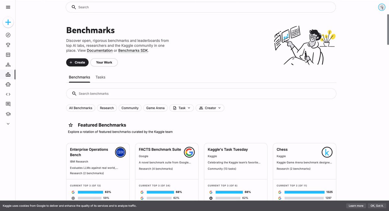Toggle the Community filter chip
The image size is (389, 211).
click(x=130, y=108)
